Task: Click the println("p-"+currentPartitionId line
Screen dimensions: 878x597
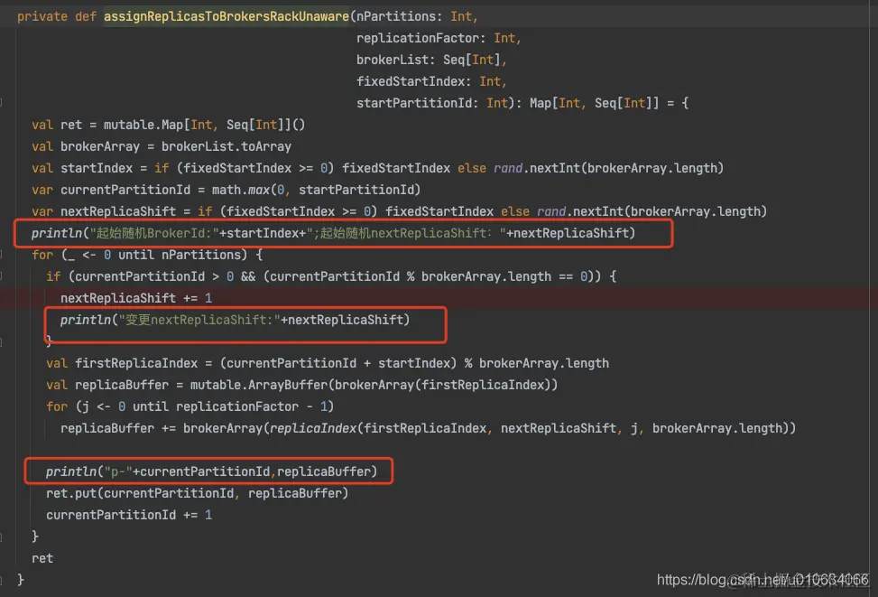Action: click(x=212, y=471)
